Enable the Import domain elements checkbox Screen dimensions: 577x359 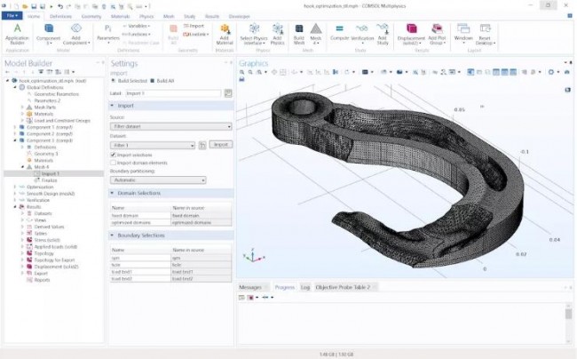click(113, 163)
